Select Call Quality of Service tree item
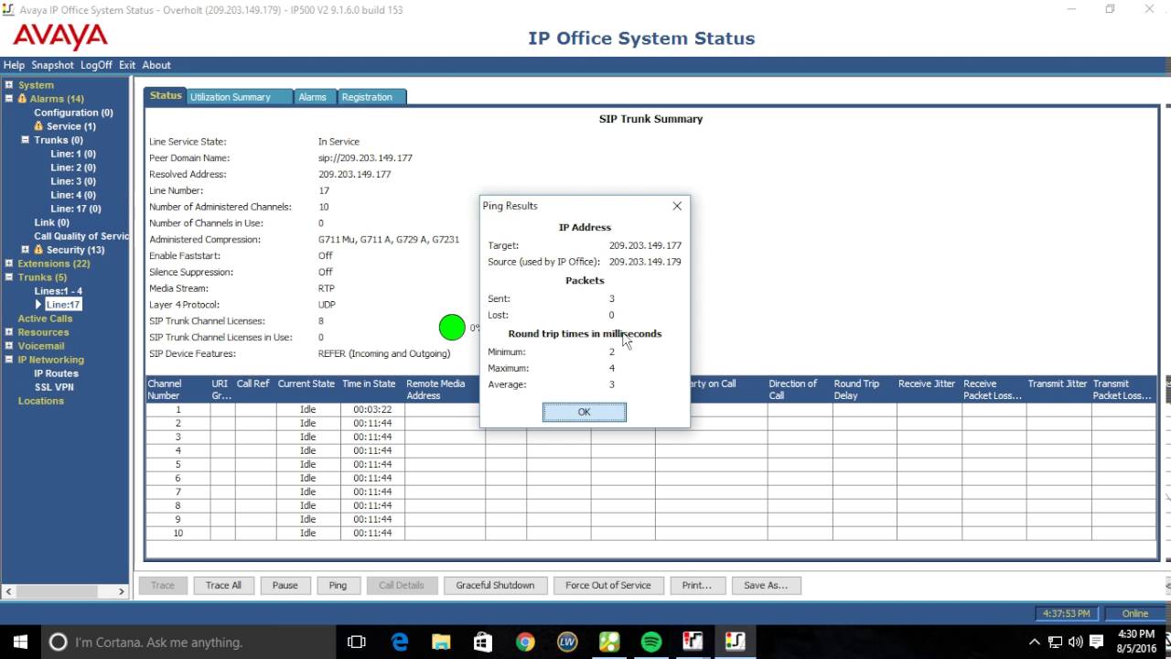Viewport: 1171px width, 659px height. pyautogui.click(x=81, y=236)
